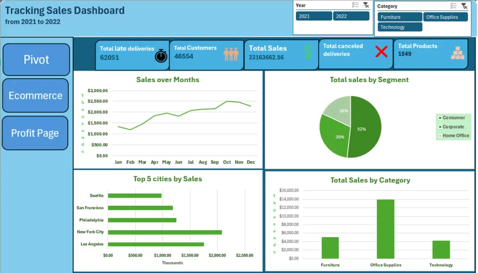Viewport: 478px width, 273px height.
Task: Click the Total late deliveries card
Action: click(132, 55)
